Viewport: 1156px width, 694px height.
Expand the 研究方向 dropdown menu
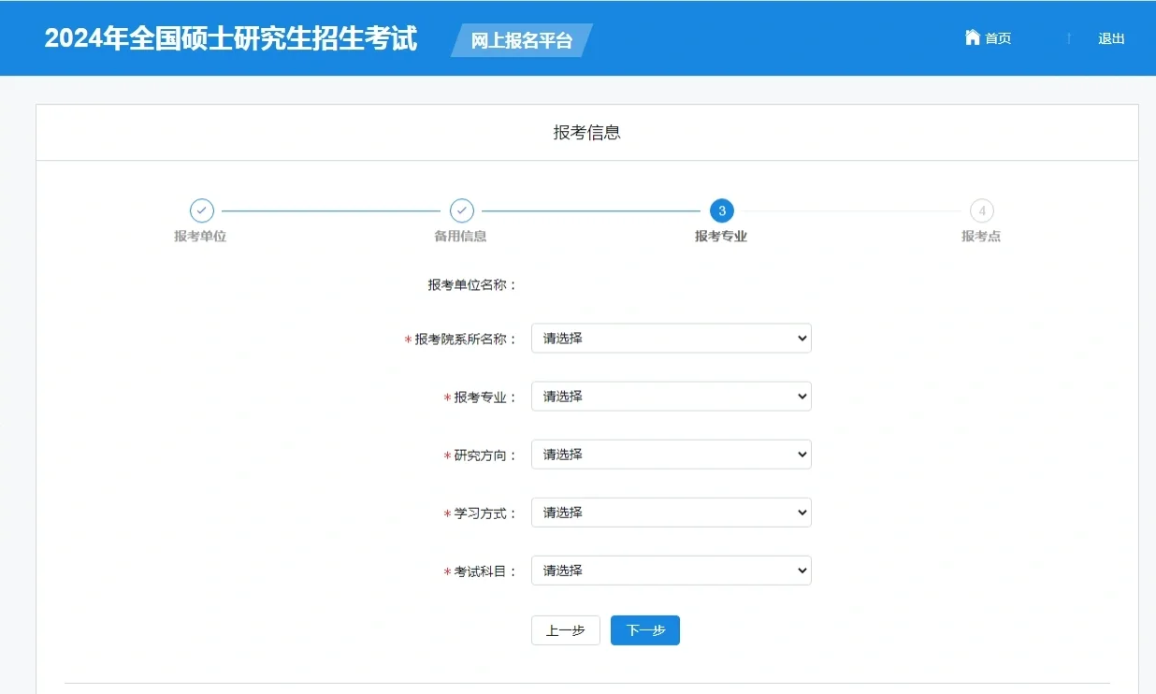pos(671,454)
